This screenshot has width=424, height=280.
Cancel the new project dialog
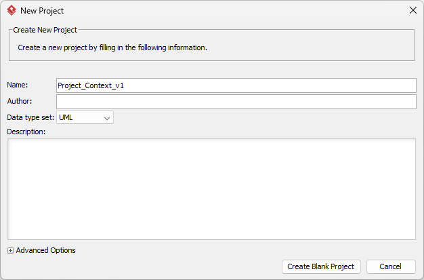(x=390, y=266)
